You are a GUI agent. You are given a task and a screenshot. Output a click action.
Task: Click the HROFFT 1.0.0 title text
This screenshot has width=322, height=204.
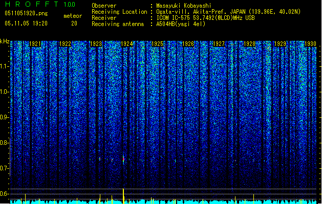[x=40, y=4]
